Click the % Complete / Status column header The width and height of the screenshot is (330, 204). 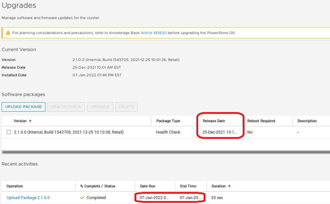[x=98, y=186]
